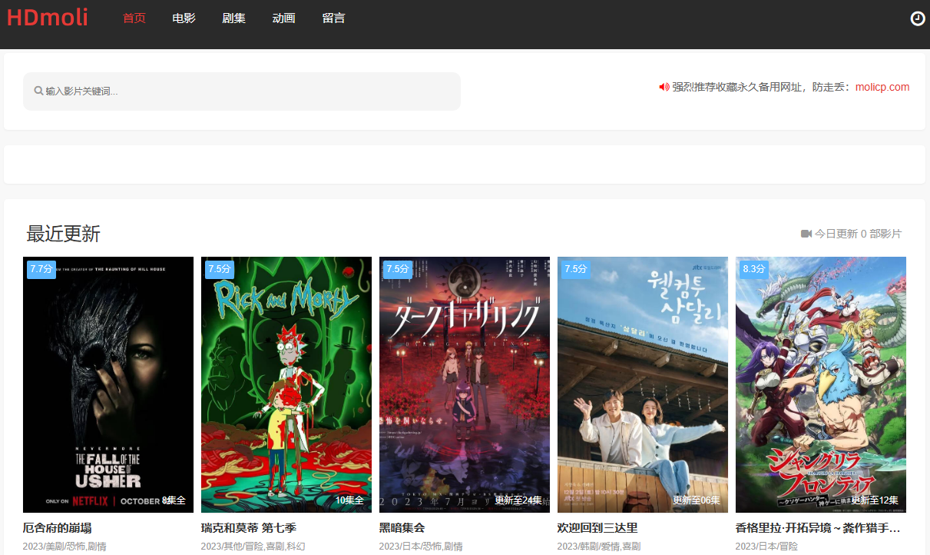Viewport: 930px width, 555px height.
Task: Select the Dark Gathering anime poster
Action: pos(465,384)
